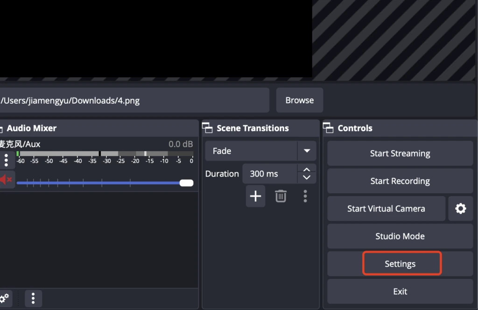Add a new scene transition
Image resolution: width=478 pixels, height=310 pixels.
click(255, 196)
